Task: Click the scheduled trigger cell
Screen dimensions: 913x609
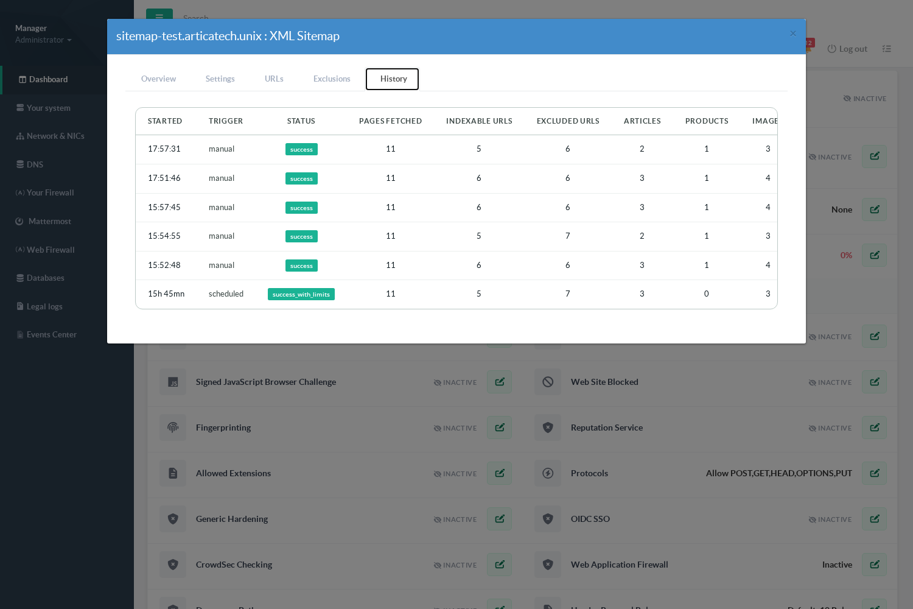Action: [x=226, y=294]
